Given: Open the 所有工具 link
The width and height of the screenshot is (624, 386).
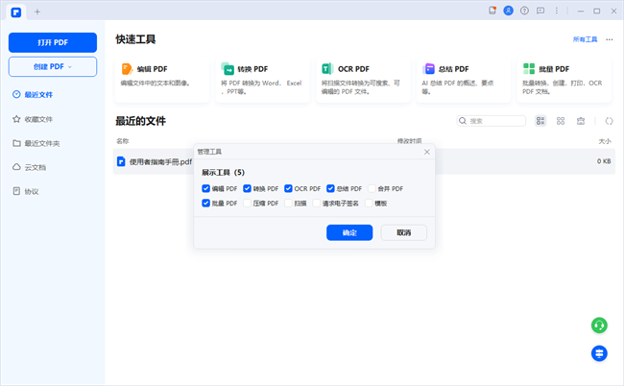Looking at the screenshot, I should click(585, 39).
